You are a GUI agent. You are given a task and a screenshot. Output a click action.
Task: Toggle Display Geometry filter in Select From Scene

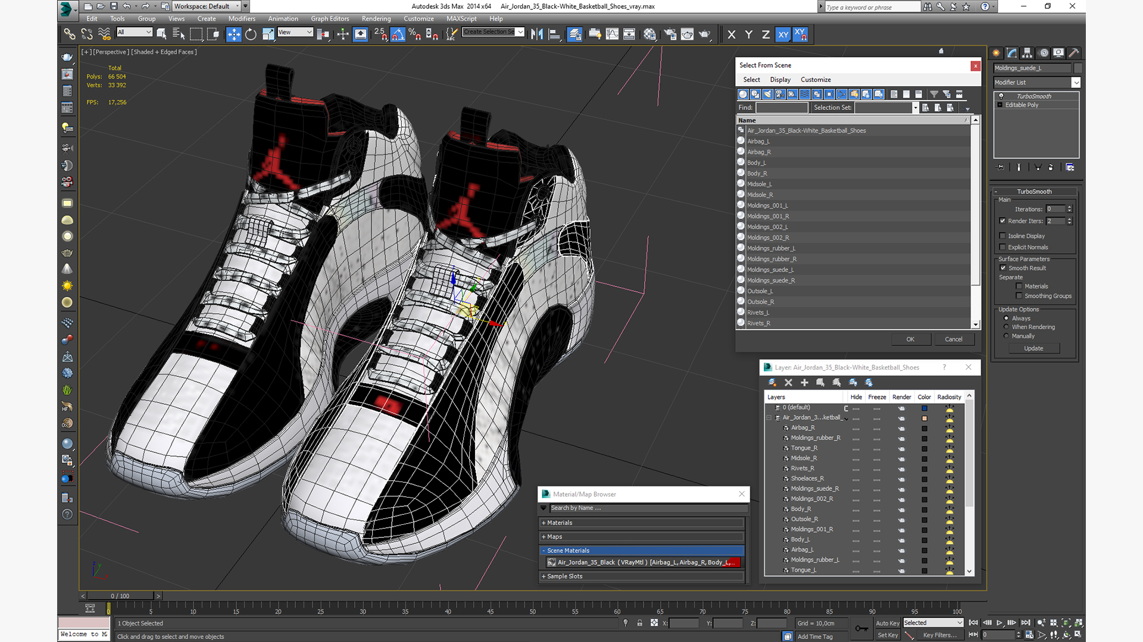click(x=743, y=95)
